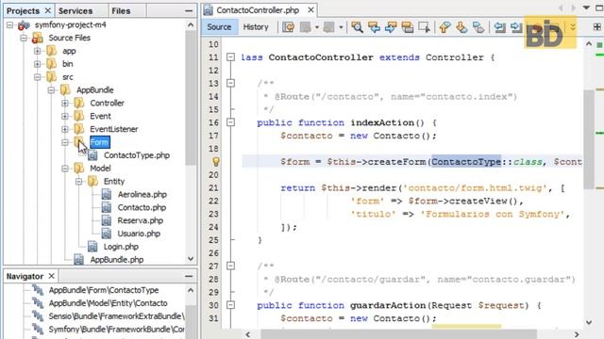Switch to the Source view
This screenshot has height=339, width=604.
click(x=219, y=27)
